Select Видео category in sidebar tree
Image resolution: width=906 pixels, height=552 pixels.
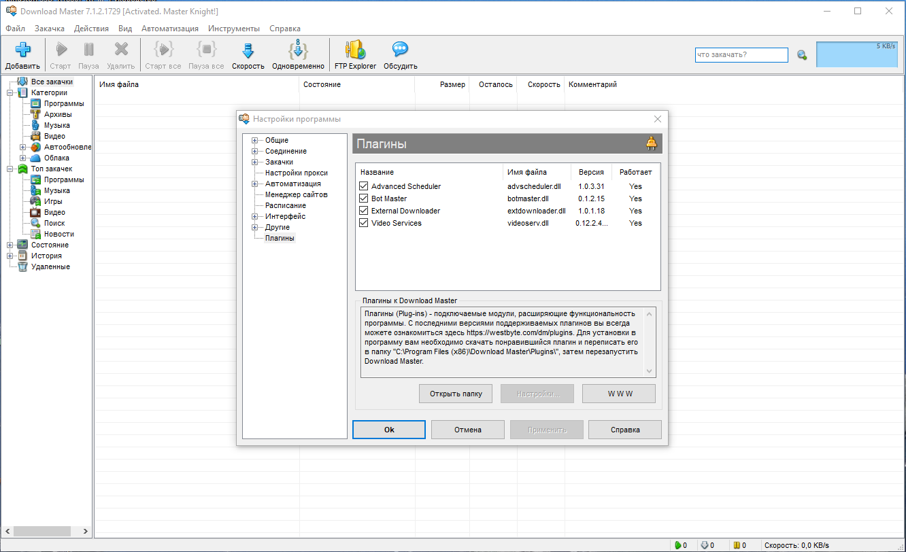[x=54, y=136]
